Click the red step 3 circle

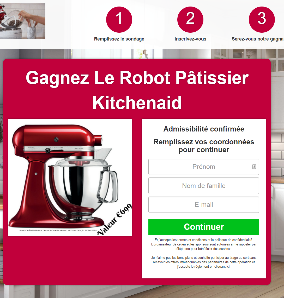point(262,20)
